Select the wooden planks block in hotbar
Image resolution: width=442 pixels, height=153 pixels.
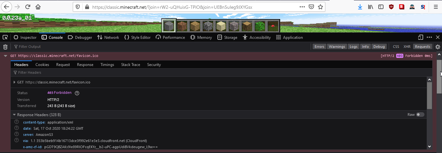tap(195, 26)
